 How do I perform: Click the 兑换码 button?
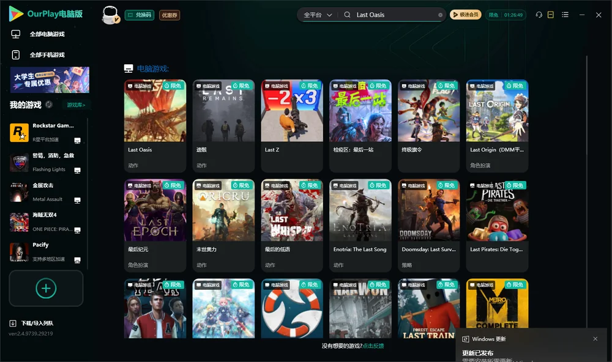140,15
